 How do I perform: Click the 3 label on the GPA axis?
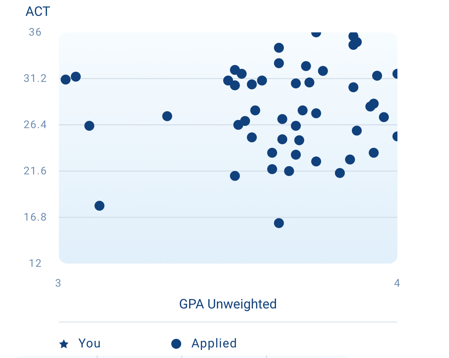(x=58, y=283)
